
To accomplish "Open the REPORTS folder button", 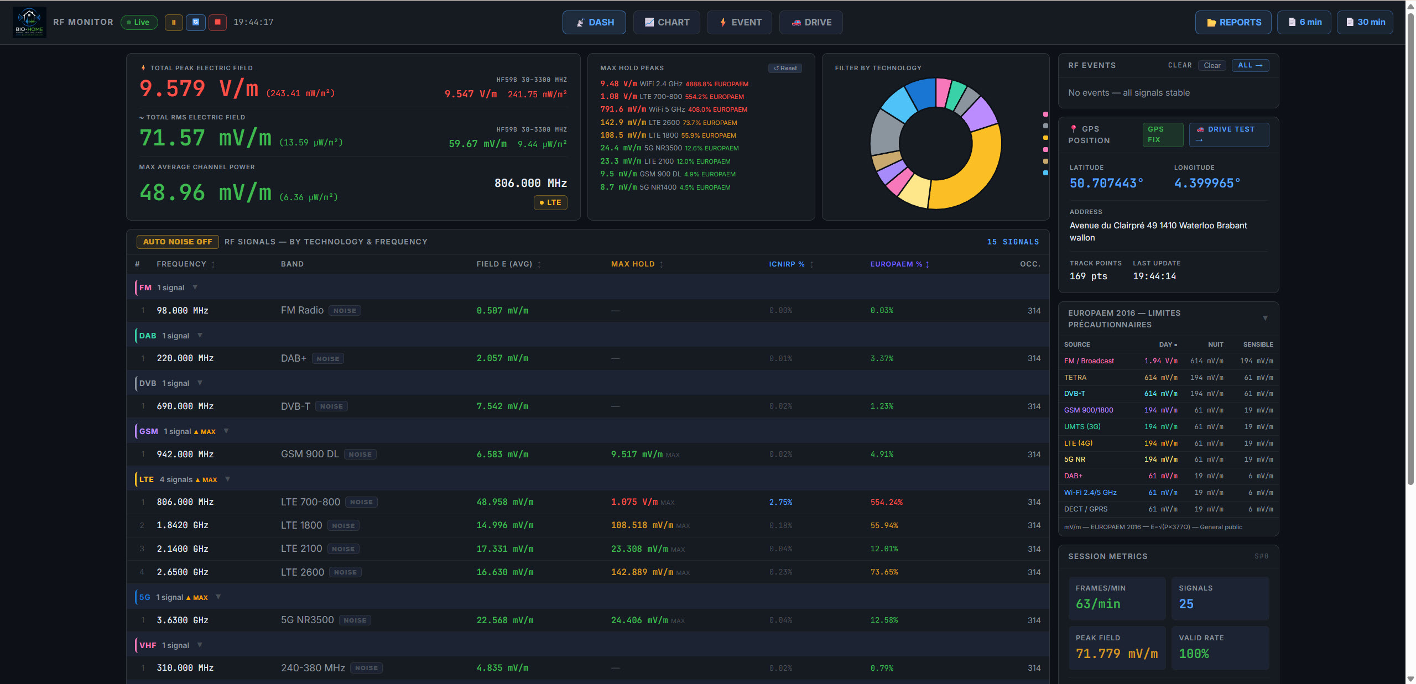I will tap(1233, 22).
